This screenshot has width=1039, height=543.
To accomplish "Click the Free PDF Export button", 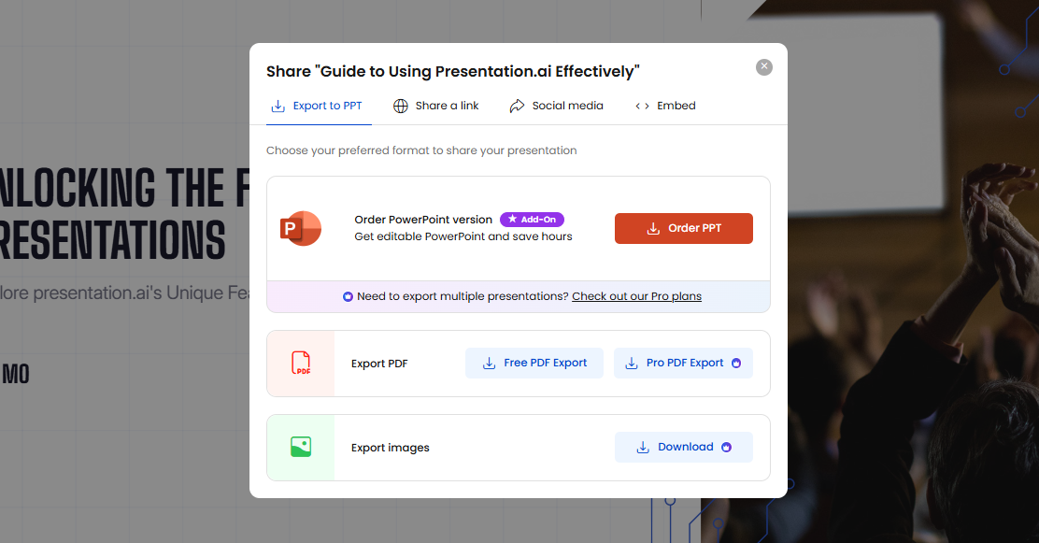I will [x=534, y=363].
